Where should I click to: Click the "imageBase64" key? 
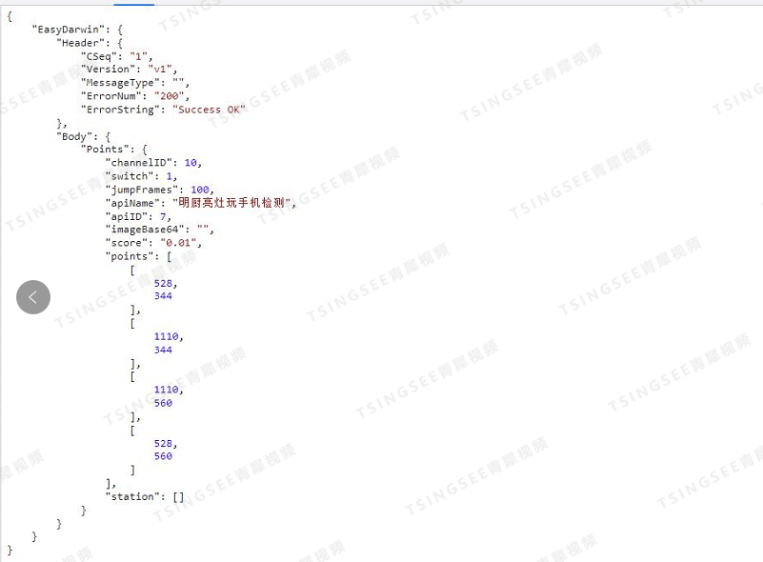(145, 230)
